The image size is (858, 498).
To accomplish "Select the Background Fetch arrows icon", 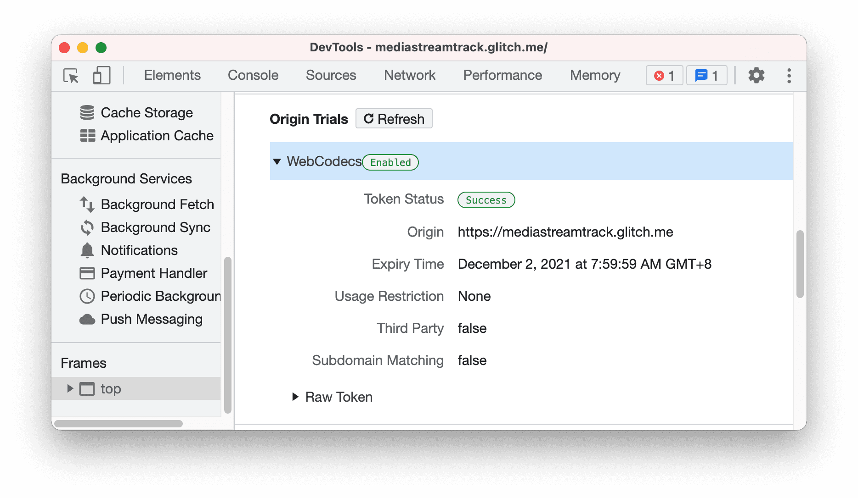I will coord(87,205).
